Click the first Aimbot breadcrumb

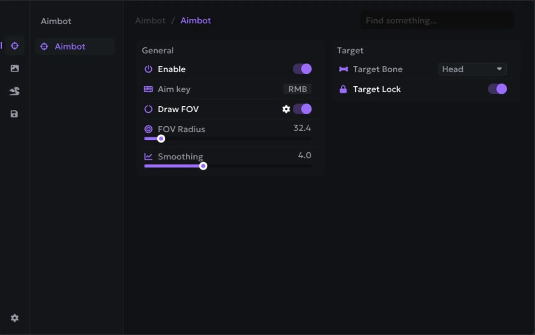pyautogui.click(x=150, y=21)
